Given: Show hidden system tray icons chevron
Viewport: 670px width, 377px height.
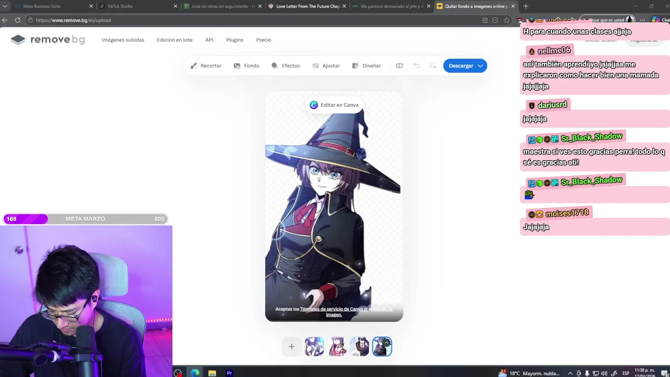Looking at the screenshot, I should pos(570,373).
